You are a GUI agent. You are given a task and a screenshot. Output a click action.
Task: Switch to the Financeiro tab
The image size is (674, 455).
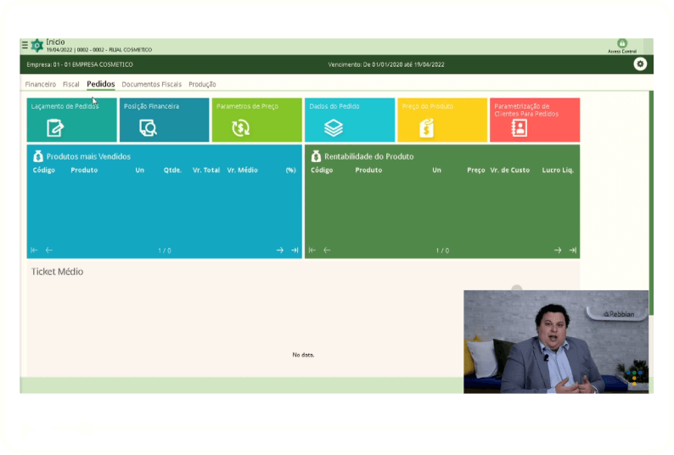[x=41, y=84]
